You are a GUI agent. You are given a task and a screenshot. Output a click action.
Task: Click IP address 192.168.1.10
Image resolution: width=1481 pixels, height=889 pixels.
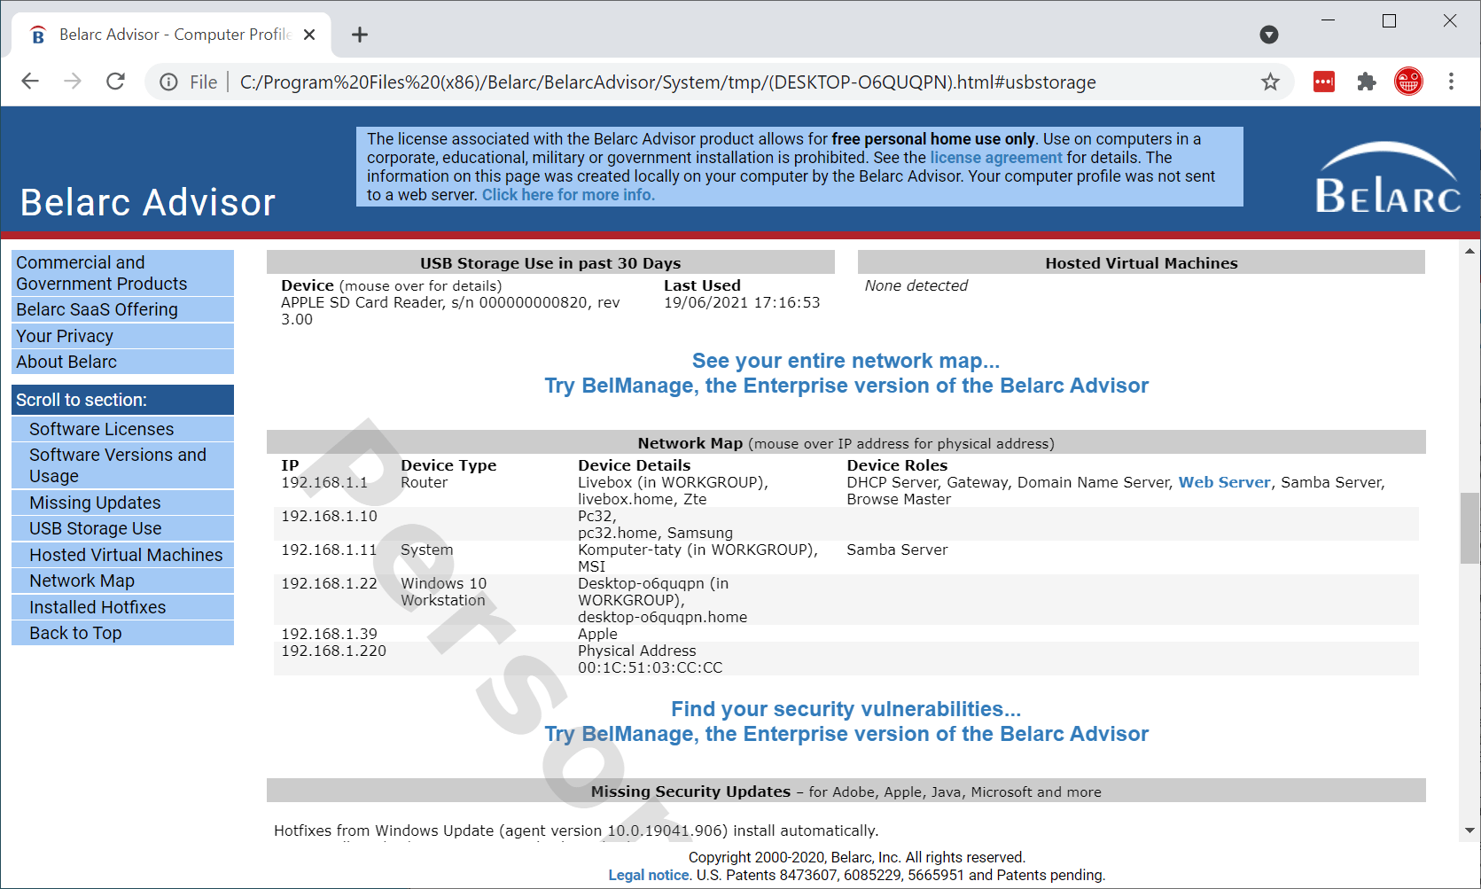[329, 516]
